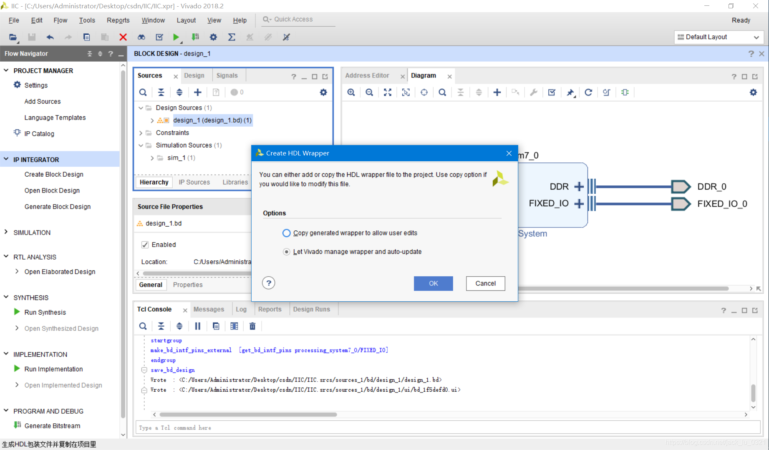The height and width of the screenshot is (450, 769).
Task: Click Cancel in Create HDL Wrapper
Action: (x=485, y=283)
